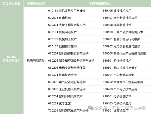Select 660101 机械制造技术
Image resolution: width=151 pixels, height=114 pixels.
(63, 32)
